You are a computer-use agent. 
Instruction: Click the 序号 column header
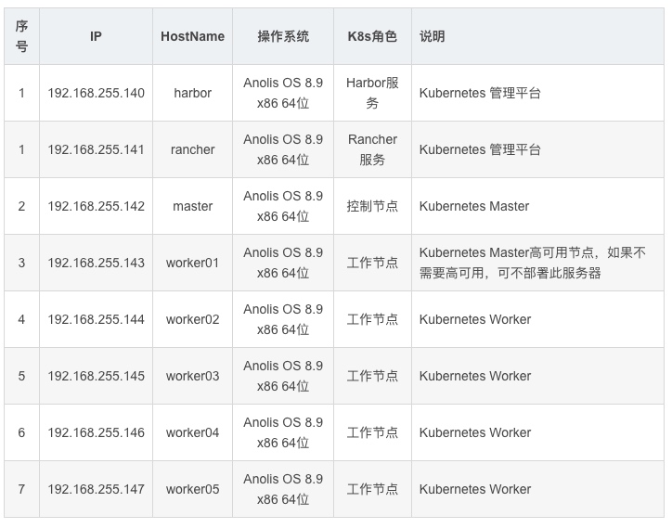[22, 36]
